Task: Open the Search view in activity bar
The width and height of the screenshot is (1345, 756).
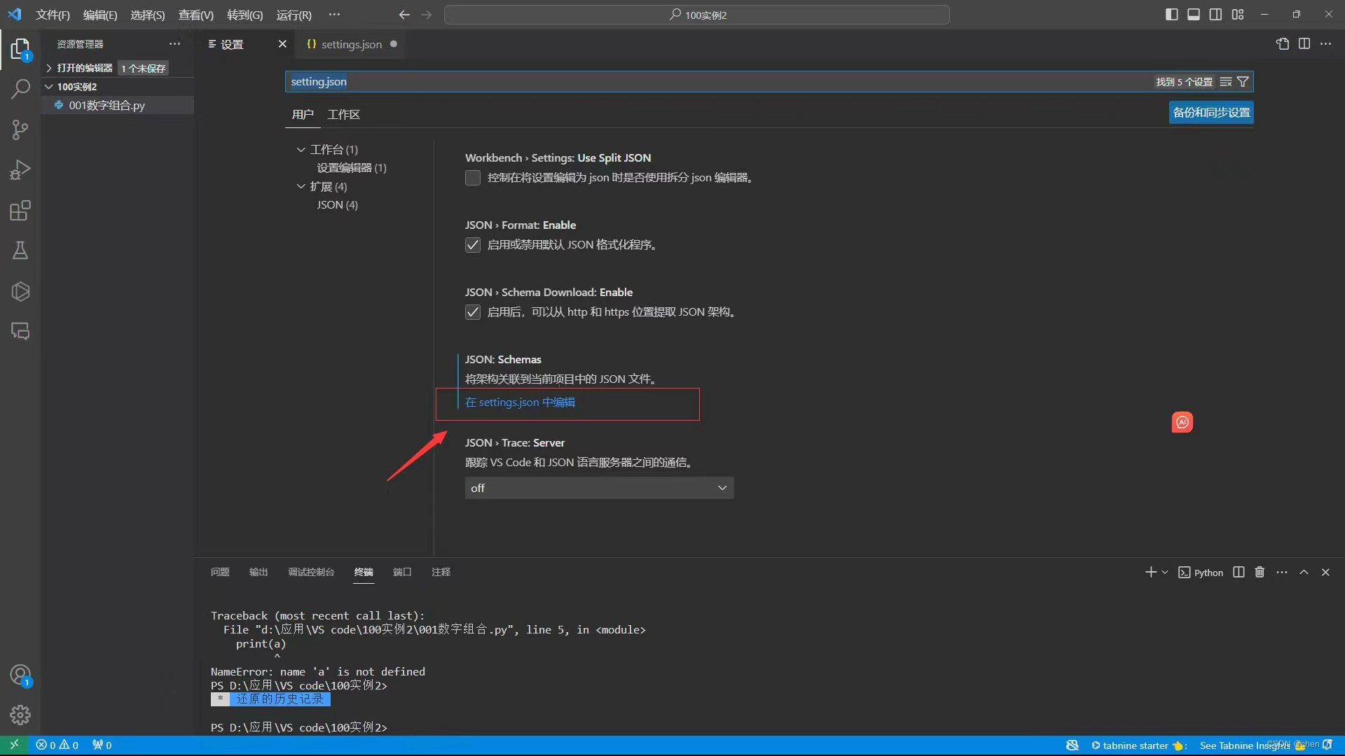Action: (x=20, y=89)
